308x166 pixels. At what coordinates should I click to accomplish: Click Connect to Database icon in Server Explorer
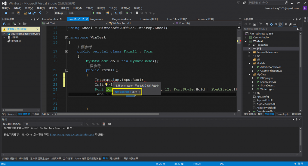15,24
